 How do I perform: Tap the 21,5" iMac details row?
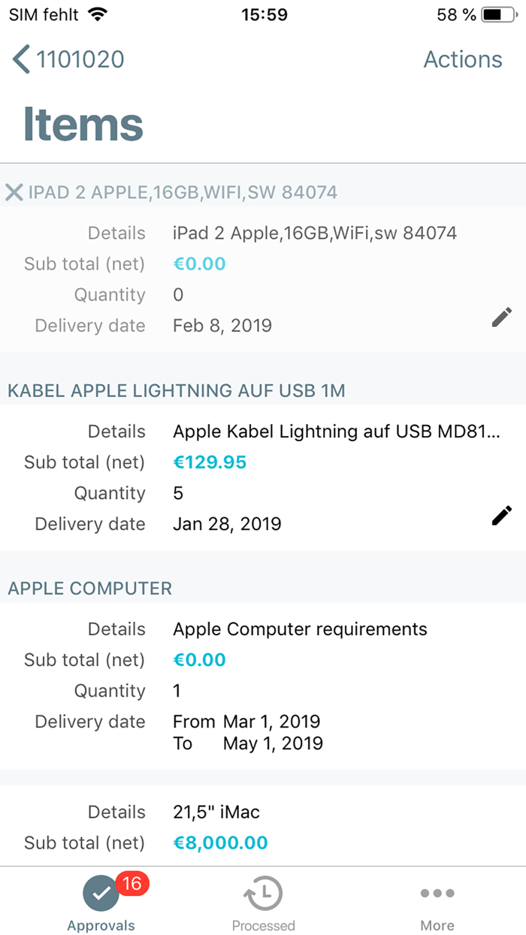coord(216,812)
